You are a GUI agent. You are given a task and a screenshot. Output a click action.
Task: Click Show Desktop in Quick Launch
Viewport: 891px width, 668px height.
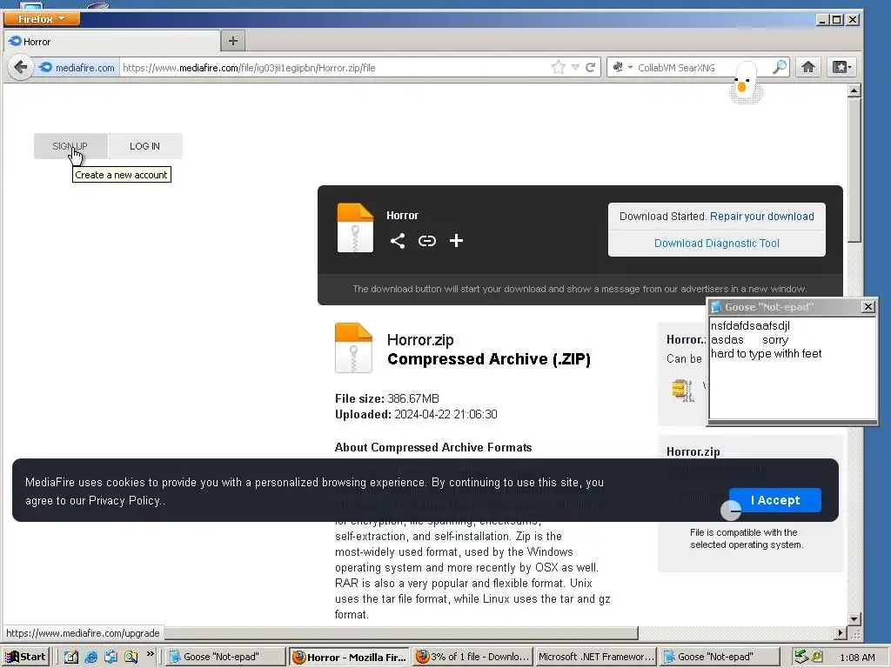click(x=71, y=657)
